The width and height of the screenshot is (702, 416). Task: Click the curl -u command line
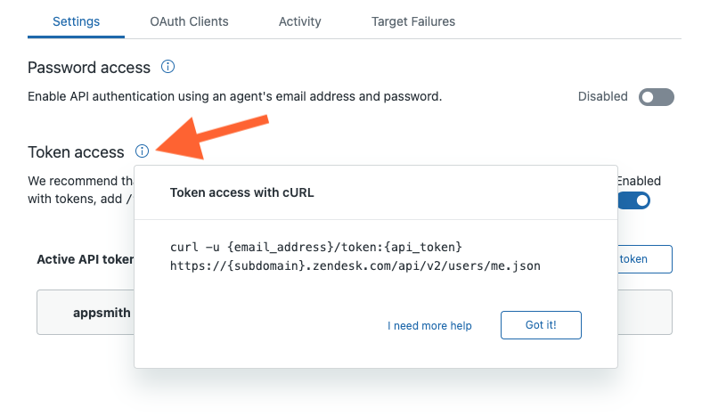pos(315,246)
